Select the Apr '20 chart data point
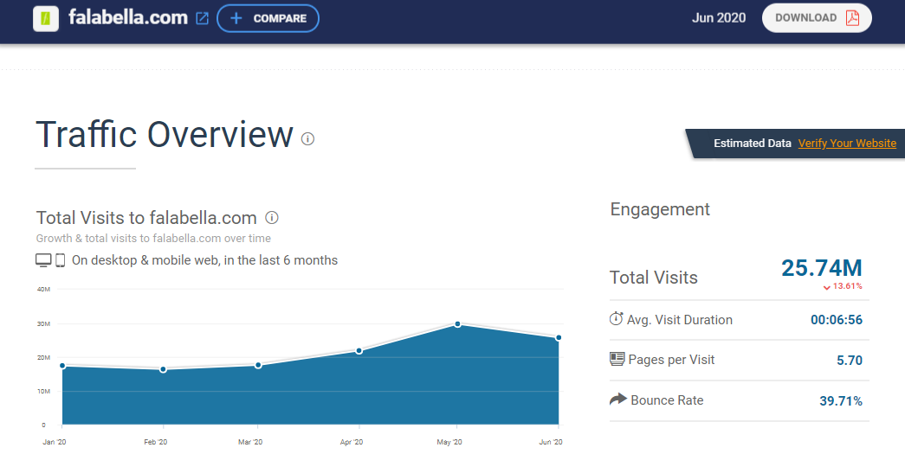 click(x=359, y=351)
